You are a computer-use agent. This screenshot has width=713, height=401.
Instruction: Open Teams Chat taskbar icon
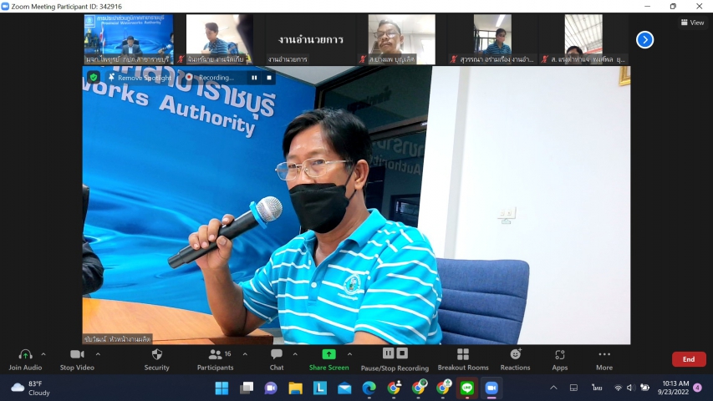[x=271, y=388]
